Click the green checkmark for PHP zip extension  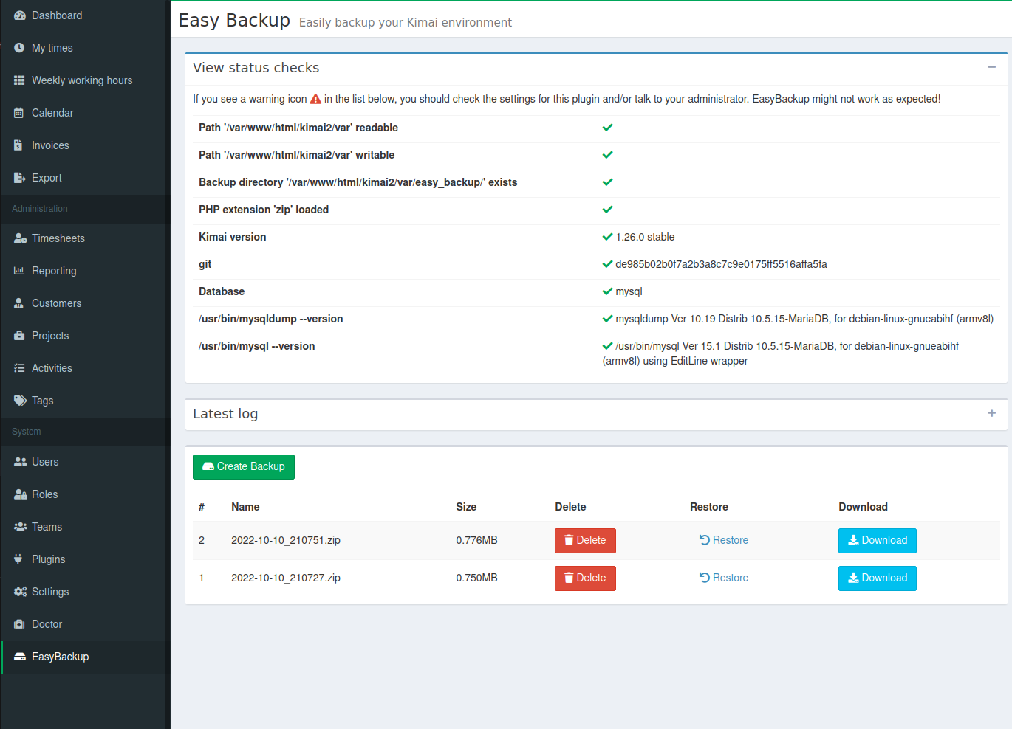point(607,210)
